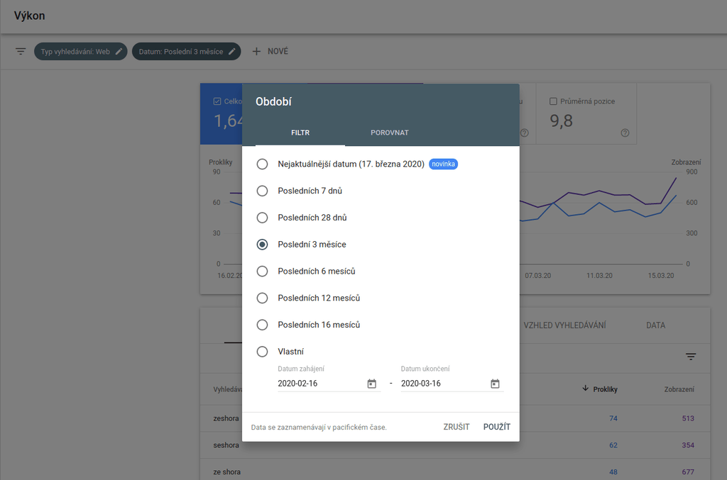Click the impressions value 354
This screenshot has width=727, height=480.
point(688,445)
